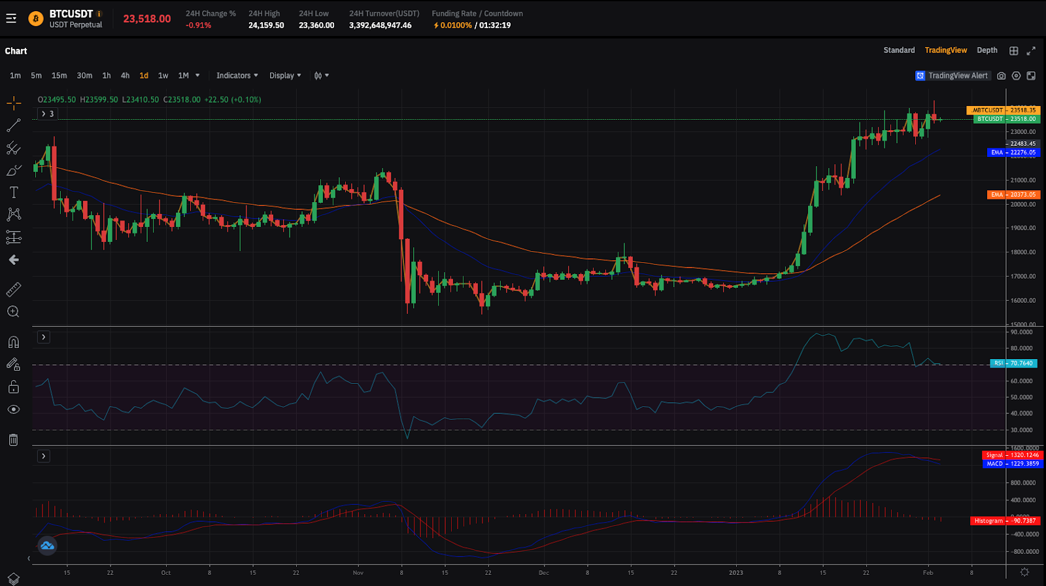Select the ruler measure tool
This screenshot has width=1046, height=586.
[14, 289]
